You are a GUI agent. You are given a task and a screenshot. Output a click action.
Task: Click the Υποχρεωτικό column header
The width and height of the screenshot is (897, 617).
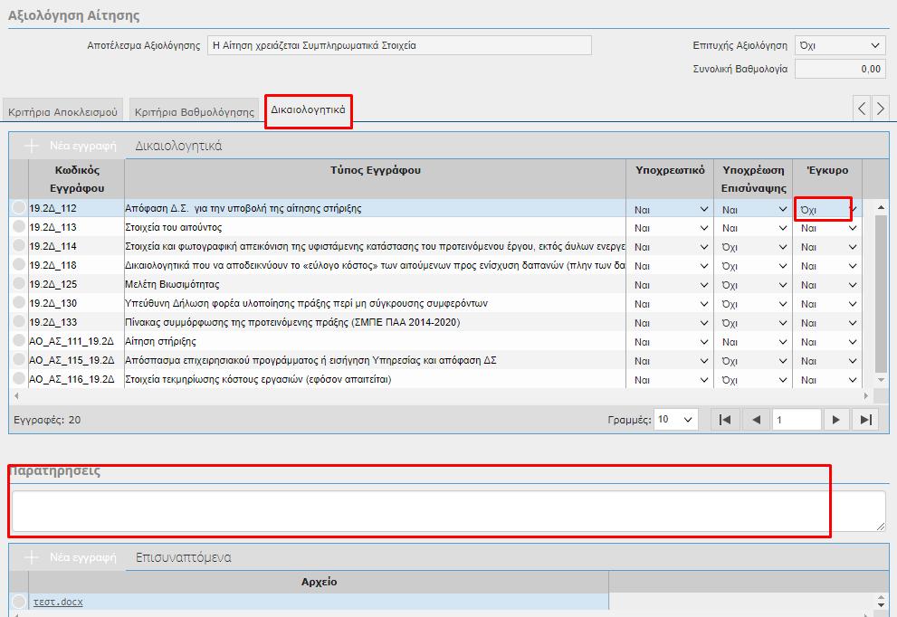670,179
